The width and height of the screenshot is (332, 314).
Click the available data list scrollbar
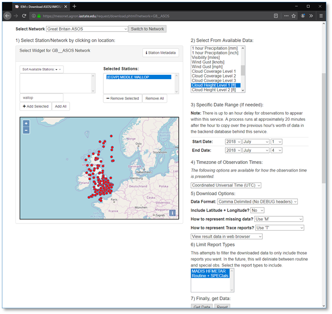point(243,70)
